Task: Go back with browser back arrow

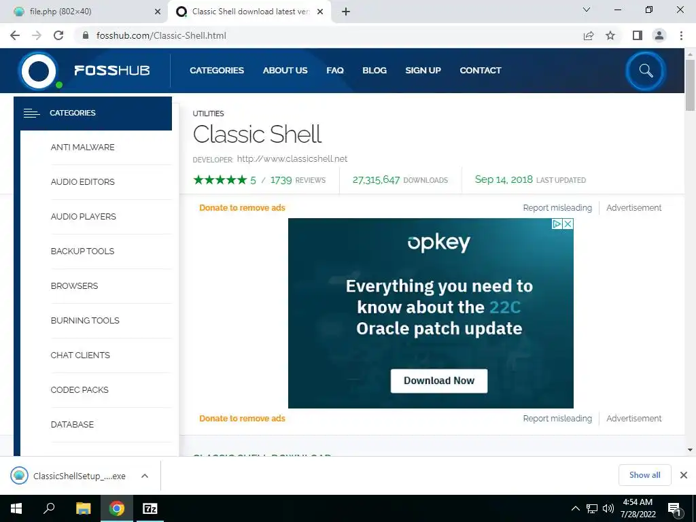Action: click(x=15, y=35)
